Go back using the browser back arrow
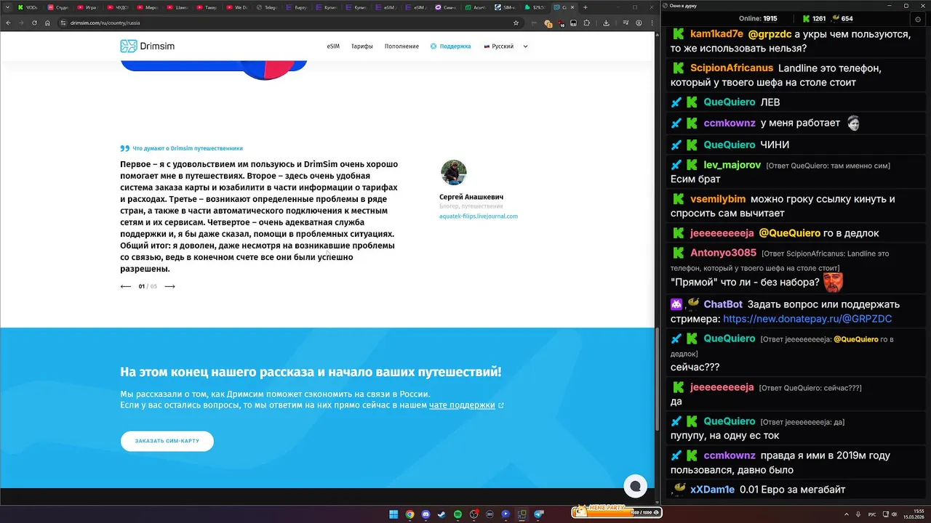This screenshot has height=523, width=931. coord(8,23)
